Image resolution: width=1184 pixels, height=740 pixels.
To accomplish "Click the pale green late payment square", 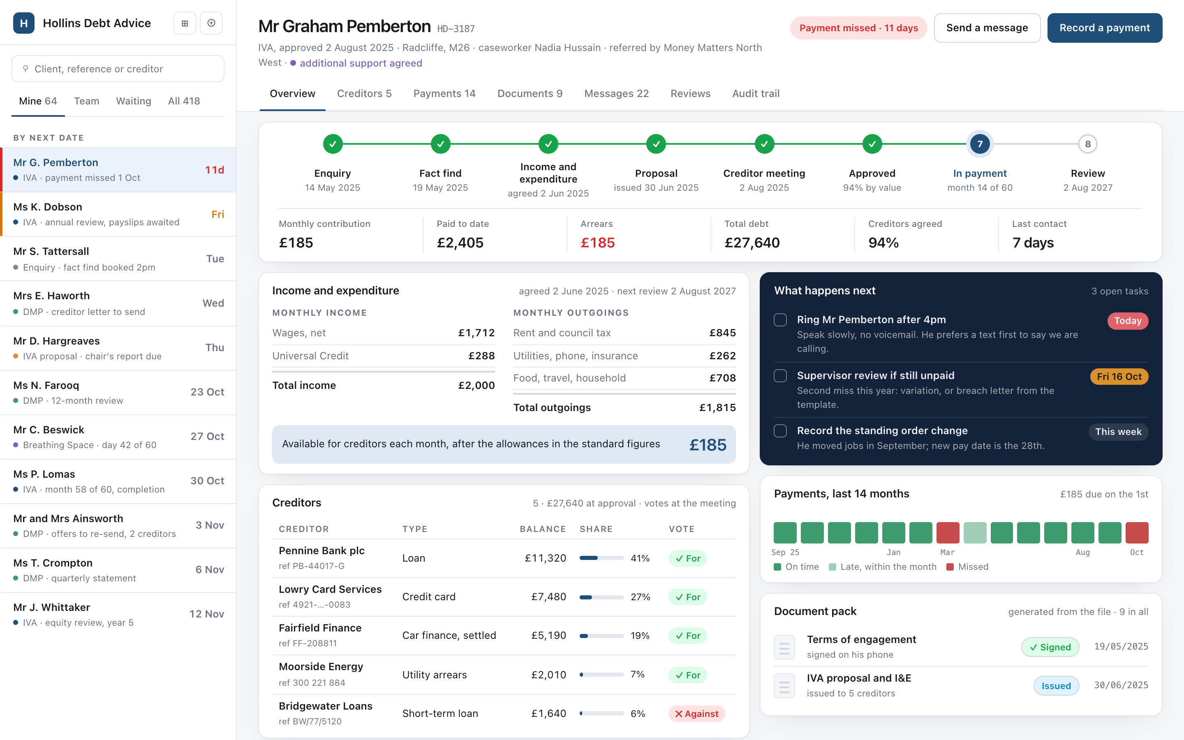I will pyautogui.click(x=975, y=533).
